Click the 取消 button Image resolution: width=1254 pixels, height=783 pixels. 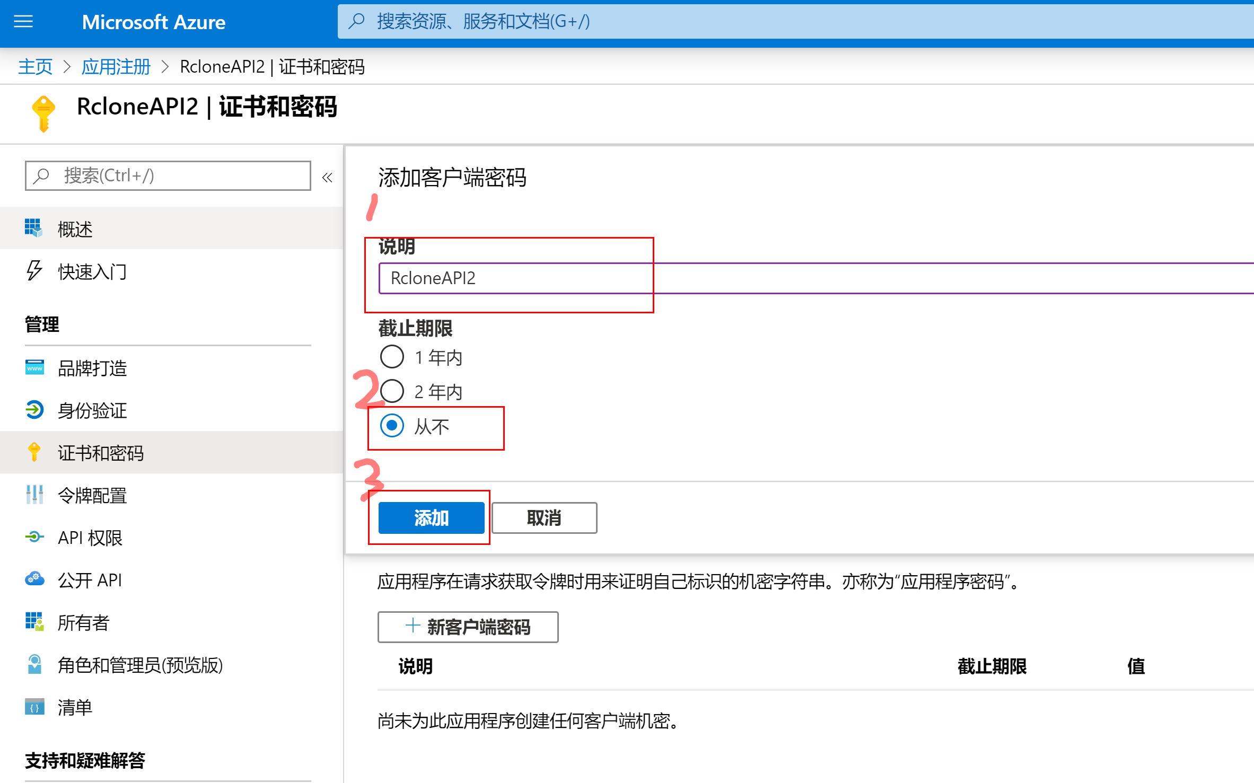(x=544, y=517)
